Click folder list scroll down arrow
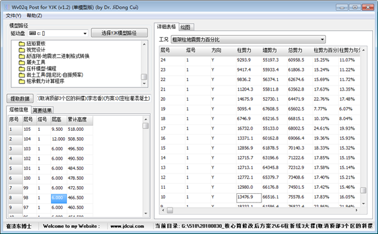 coord(144,83)
